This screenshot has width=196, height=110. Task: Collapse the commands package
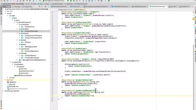tap(17, 24)
